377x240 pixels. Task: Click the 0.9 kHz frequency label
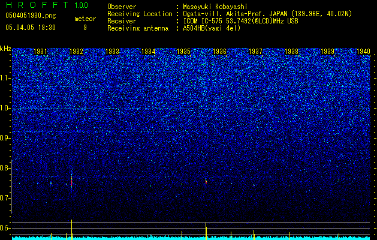click(x=5, y=138)
